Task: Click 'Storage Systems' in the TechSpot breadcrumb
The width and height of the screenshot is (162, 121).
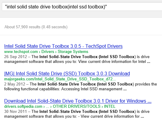Action: tap(73, 52)
